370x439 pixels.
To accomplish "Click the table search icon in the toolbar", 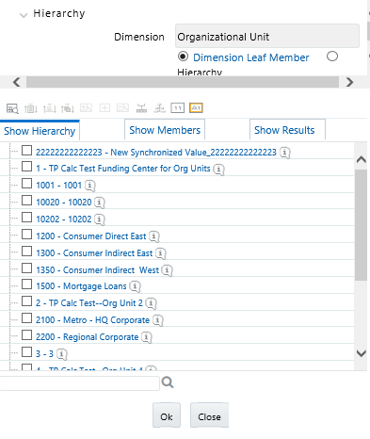I will 12,108.
